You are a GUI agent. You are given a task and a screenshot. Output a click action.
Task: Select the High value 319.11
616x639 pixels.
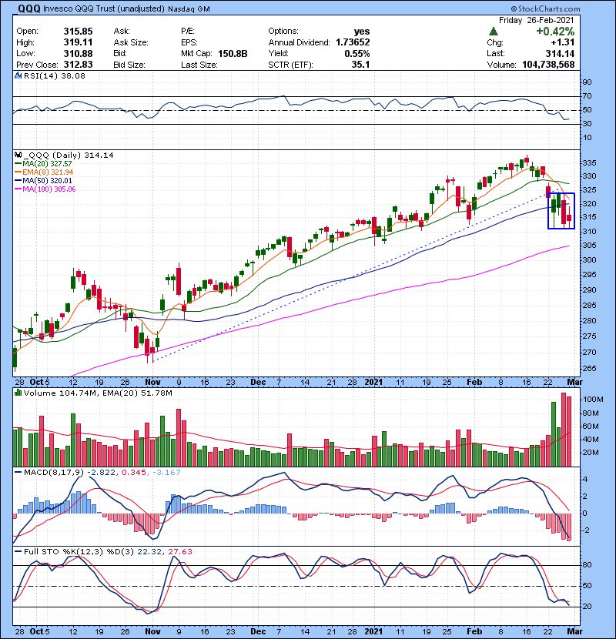(78, 42)
